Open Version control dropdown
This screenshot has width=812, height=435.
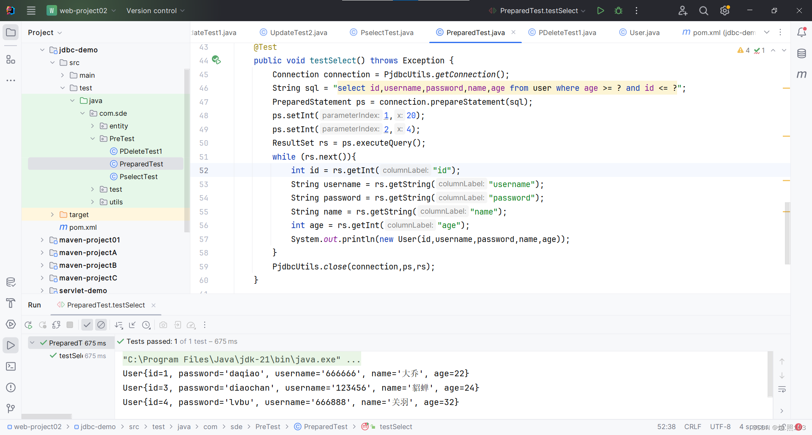(155, 11)
